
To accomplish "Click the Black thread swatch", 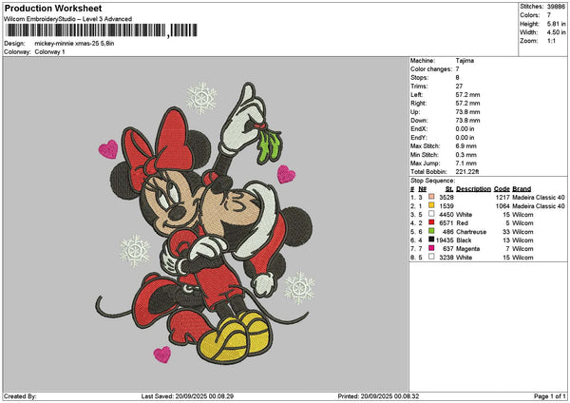I will (x=431, y=240).
